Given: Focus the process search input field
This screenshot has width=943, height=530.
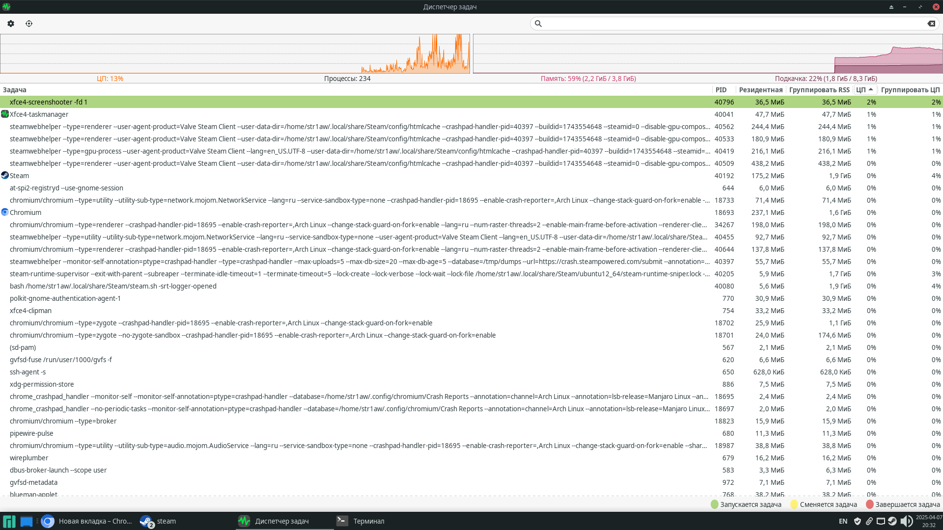Looking at the screenshot, I should coord(732,24).
